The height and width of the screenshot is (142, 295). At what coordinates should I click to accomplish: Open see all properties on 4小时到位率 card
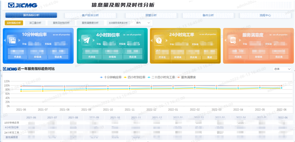click(132, 35)
